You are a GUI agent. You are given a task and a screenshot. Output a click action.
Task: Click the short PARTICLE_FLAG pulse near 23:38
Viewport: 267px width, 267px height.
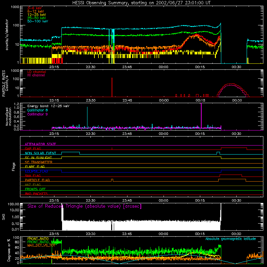[112, 180]
